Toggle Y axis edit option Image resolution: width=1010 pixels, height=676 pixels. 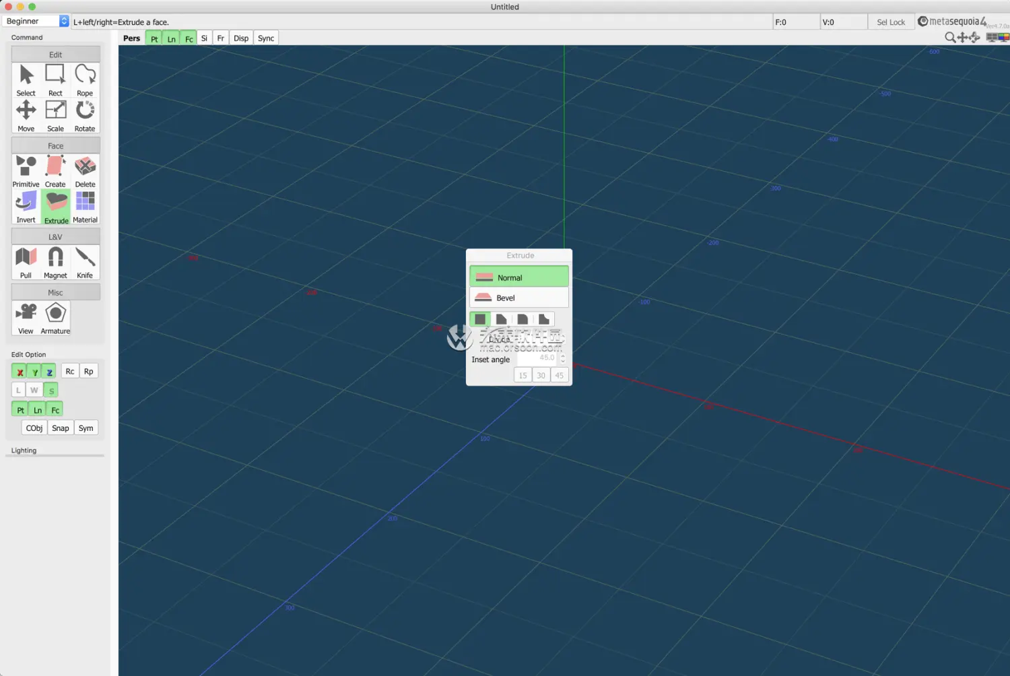pyautogui.click(x=34, y=372)
